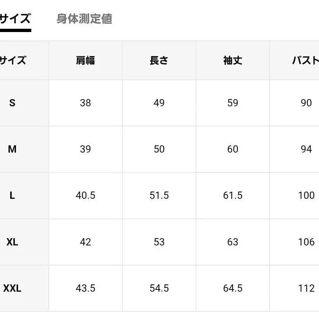Click shoulder width 43.5 in XXL row
The image size is (319, 319).
click(x=86, y=288)
